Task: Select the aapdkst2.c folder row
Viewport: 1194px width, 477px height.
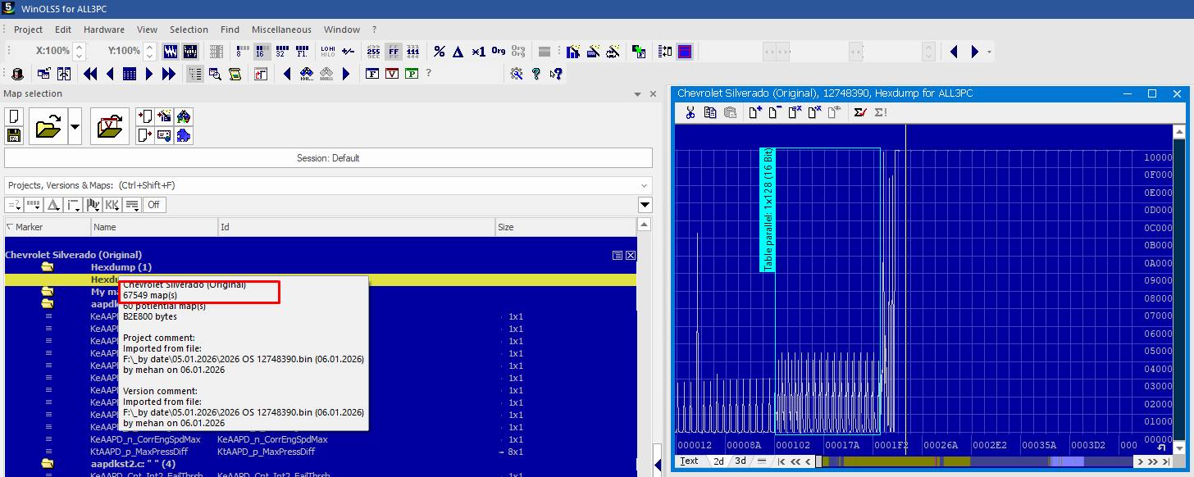Action: pyautogui.click(x=320, y=464)
